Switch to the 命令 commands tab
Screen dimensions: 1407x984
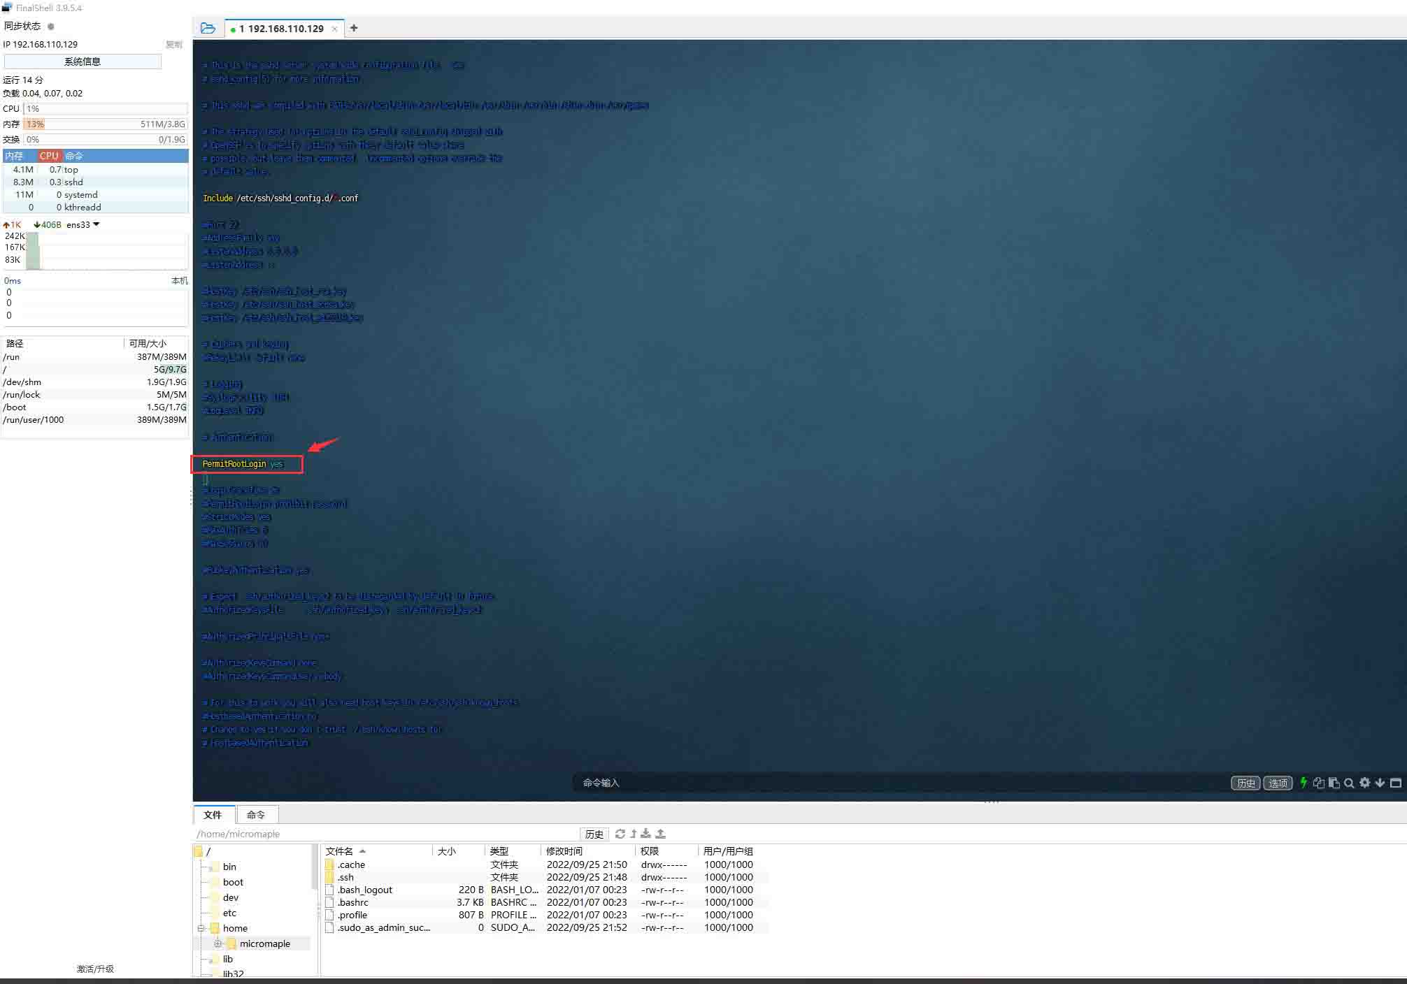tap(256, 815)
